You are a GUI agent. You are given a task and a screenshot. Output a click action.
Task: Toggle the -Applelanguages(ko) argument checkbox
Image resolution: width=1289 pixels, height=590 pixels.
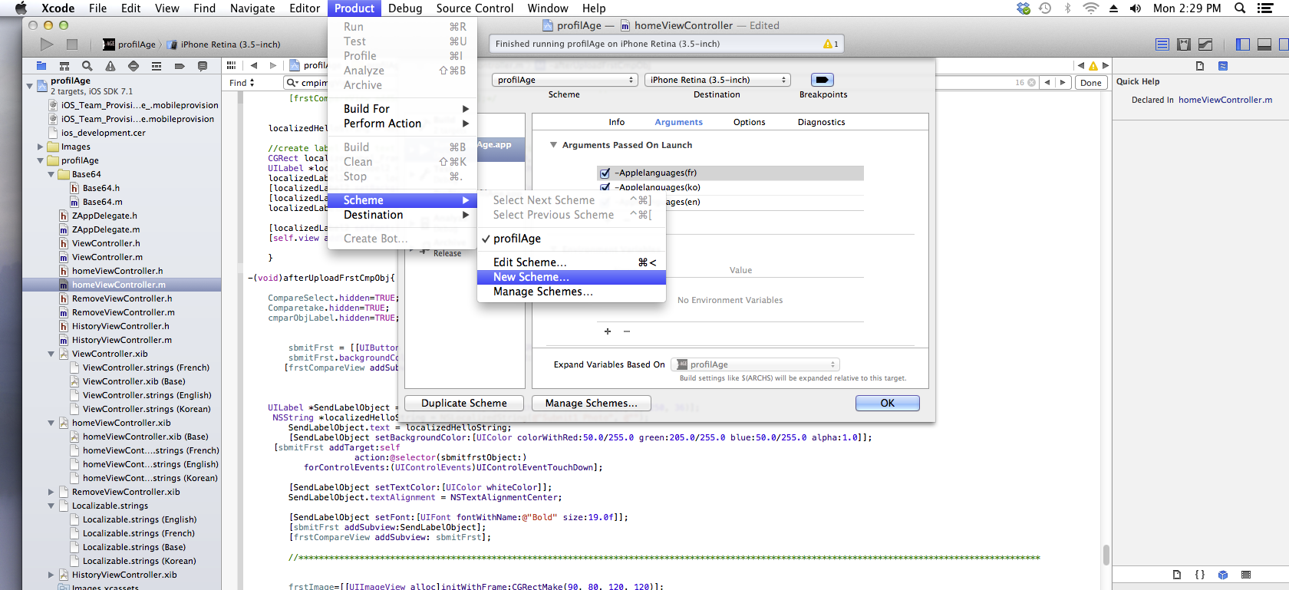[605, 187]
